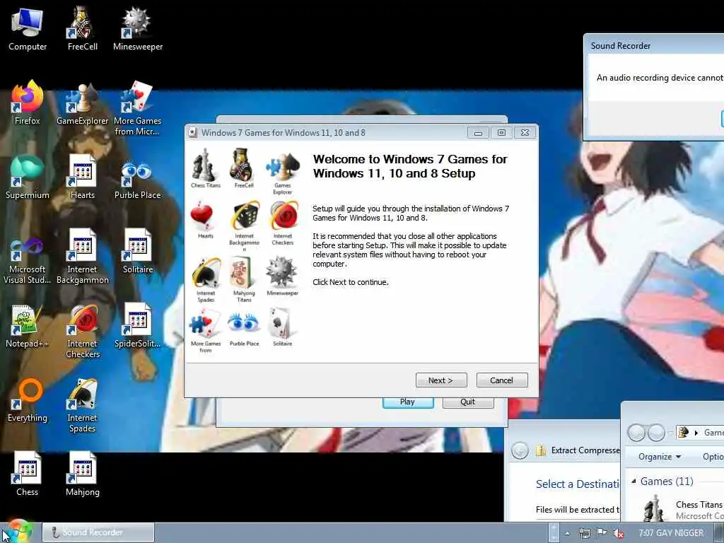Select the Solitaire desktop shortcut
The image size is (724, 543).
point(138,252)
